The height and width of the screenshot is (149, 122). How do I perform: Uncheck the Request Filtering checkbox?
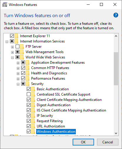(29, 121)
